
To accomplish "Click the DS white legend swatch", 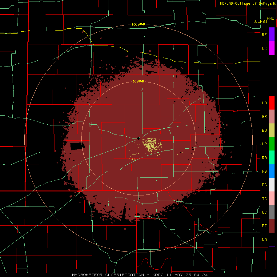I will pyautogui.click(x=272, y=185).
